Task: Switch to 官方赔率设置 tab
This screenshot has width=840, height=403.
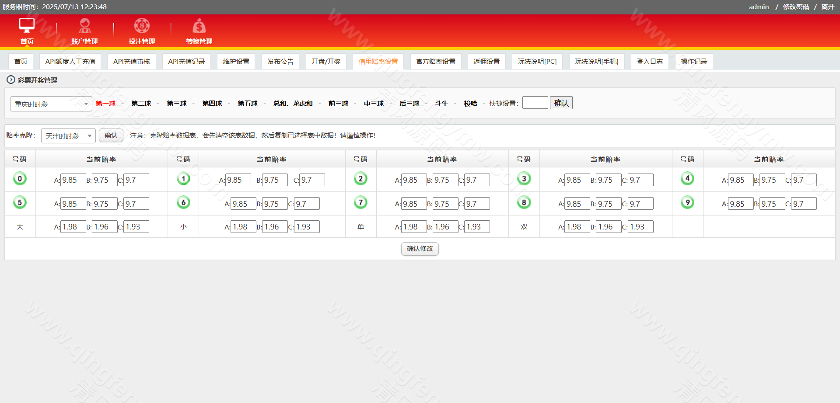Action: point(435,62)
